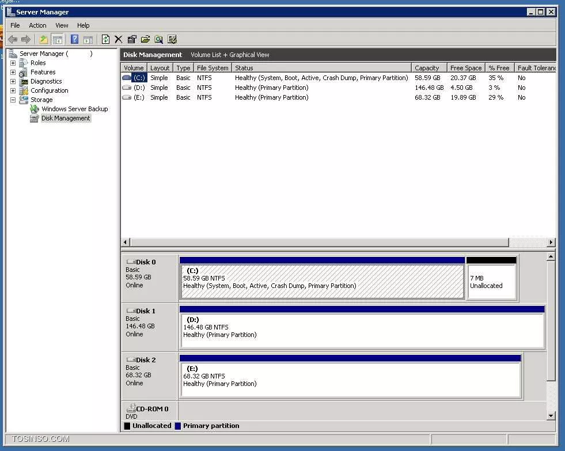
Task: Click the Server Manager title bar icon
Action: coord(11,12)
